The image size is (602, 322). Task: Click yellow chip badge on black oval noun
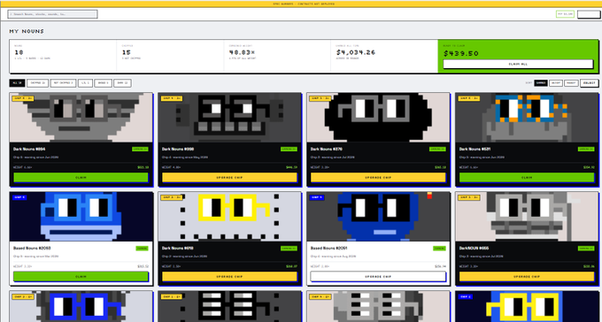click(320, 98)
